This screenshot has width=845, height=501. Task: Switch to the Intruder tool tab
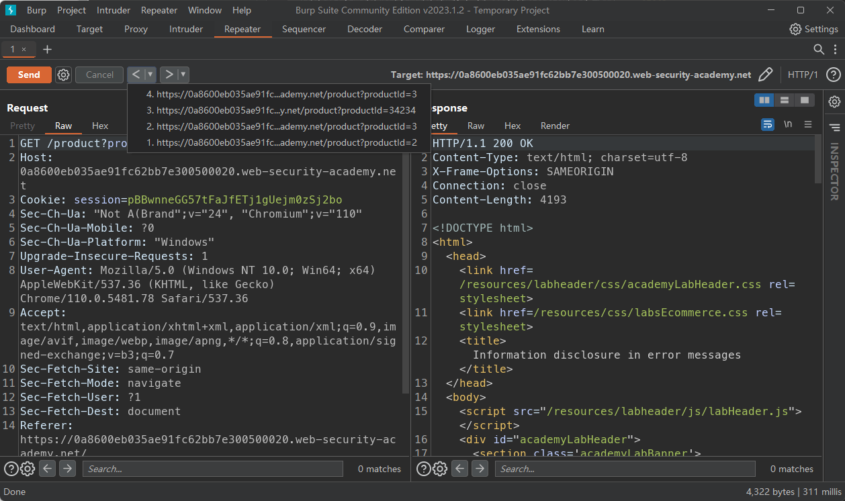point(186,30)
